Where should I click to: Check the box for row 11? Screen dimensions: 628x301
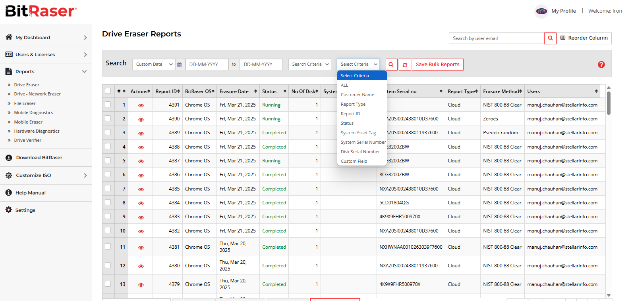(x=108, y=246)
